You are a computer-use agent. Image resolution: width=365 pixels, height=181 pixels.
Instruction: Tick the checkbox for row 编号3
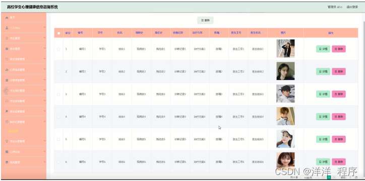[58, 94]
